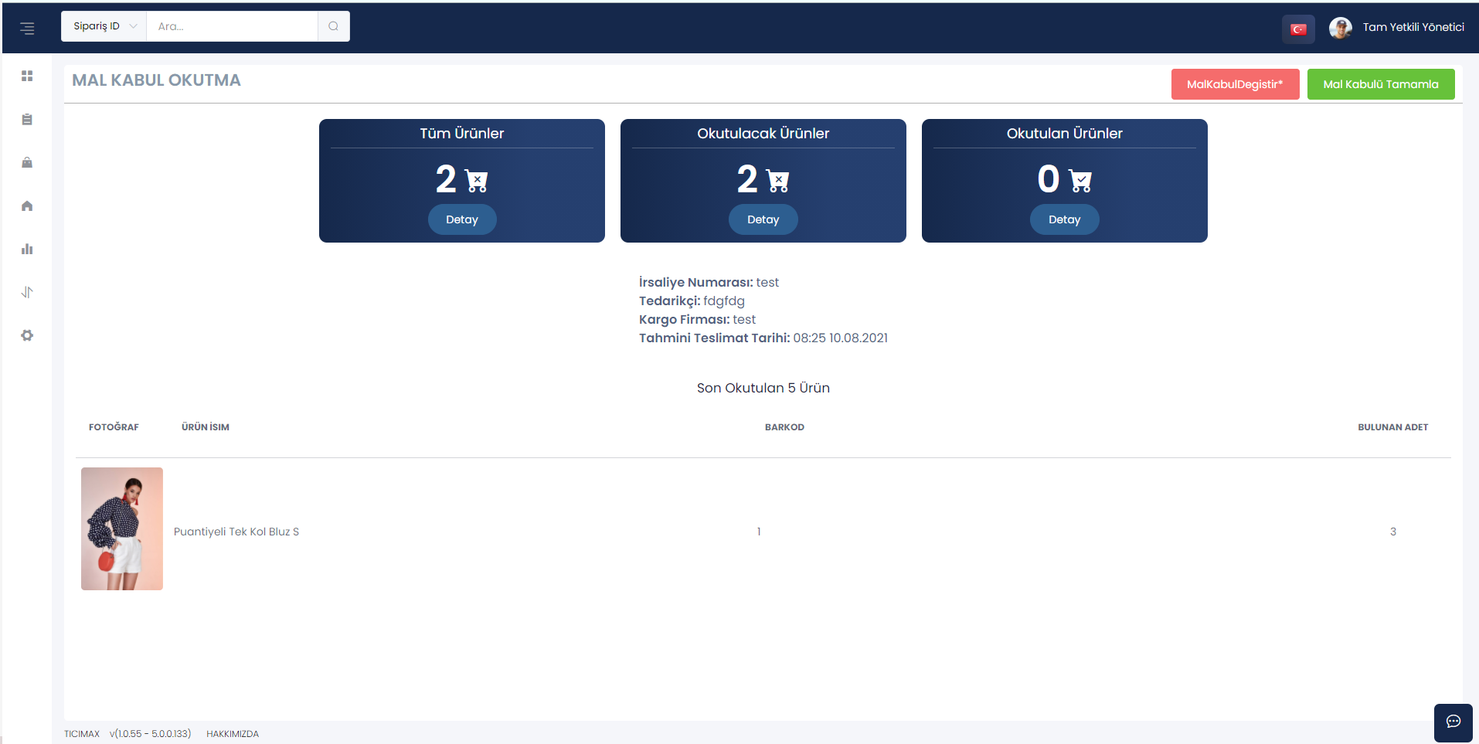Toggle the hamburger sidebar menu icon
Image resolution: width=1479 pixels, height=744 pixels.
tap(27, 29)
